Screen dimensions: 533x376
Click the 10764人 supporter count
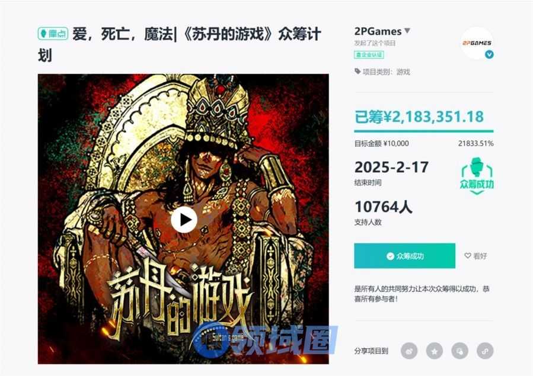tap(384, 207)
